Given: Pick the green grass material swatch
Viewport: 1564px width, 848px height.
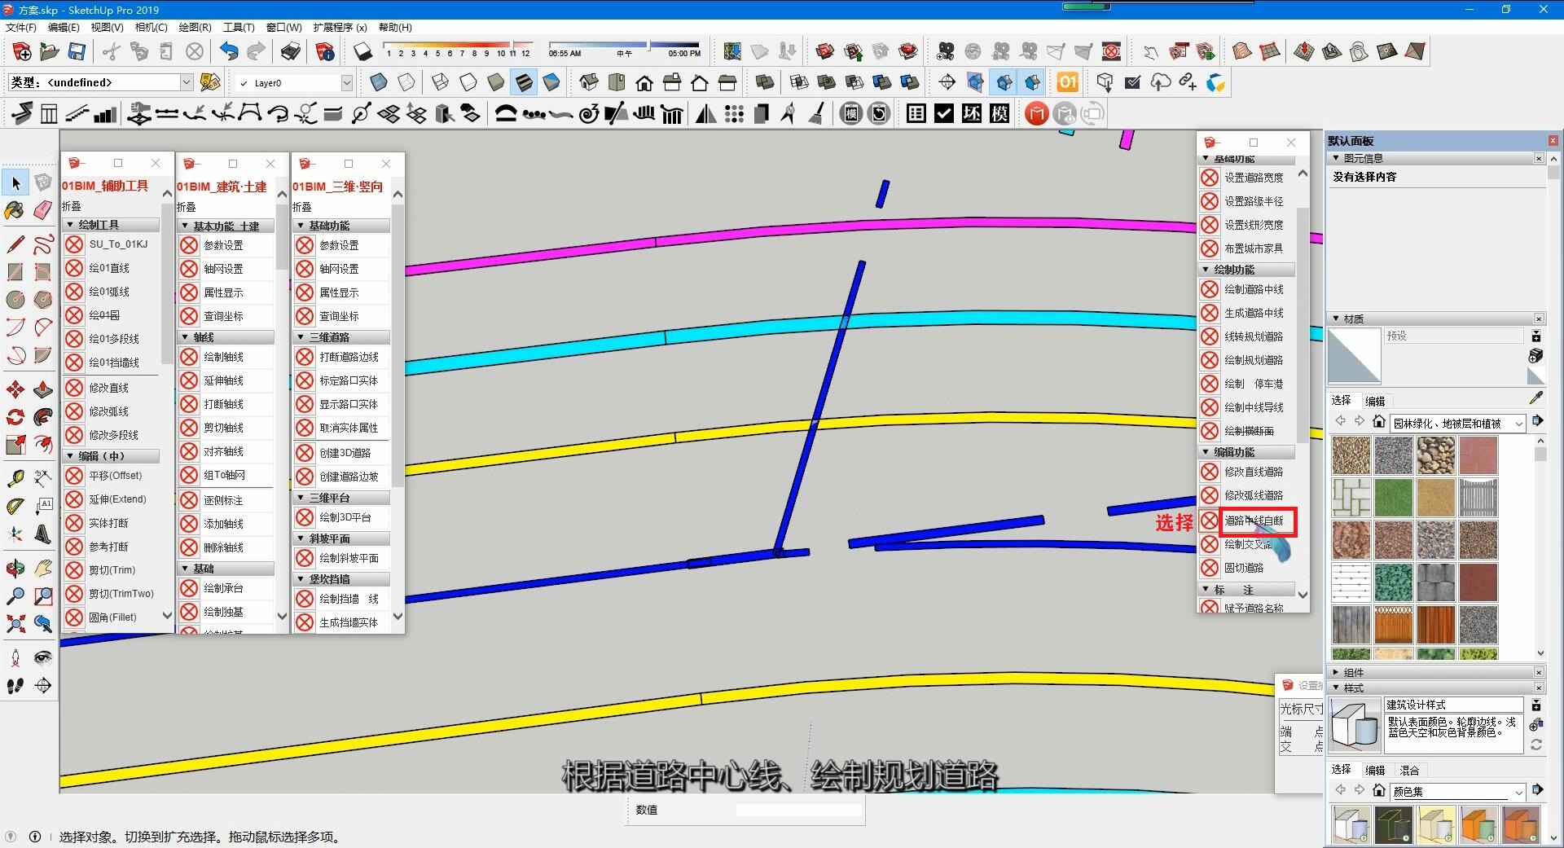Looking at the screenshot, I should click(x=1394, y=498).
